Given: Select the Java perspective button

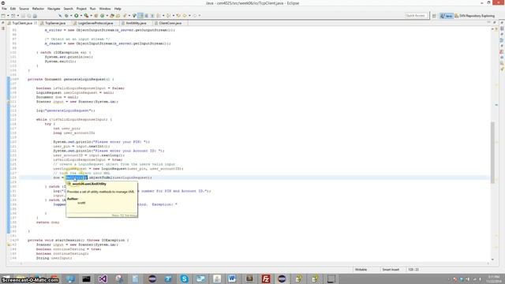Looking at the screenshot, I should [447, 16].
